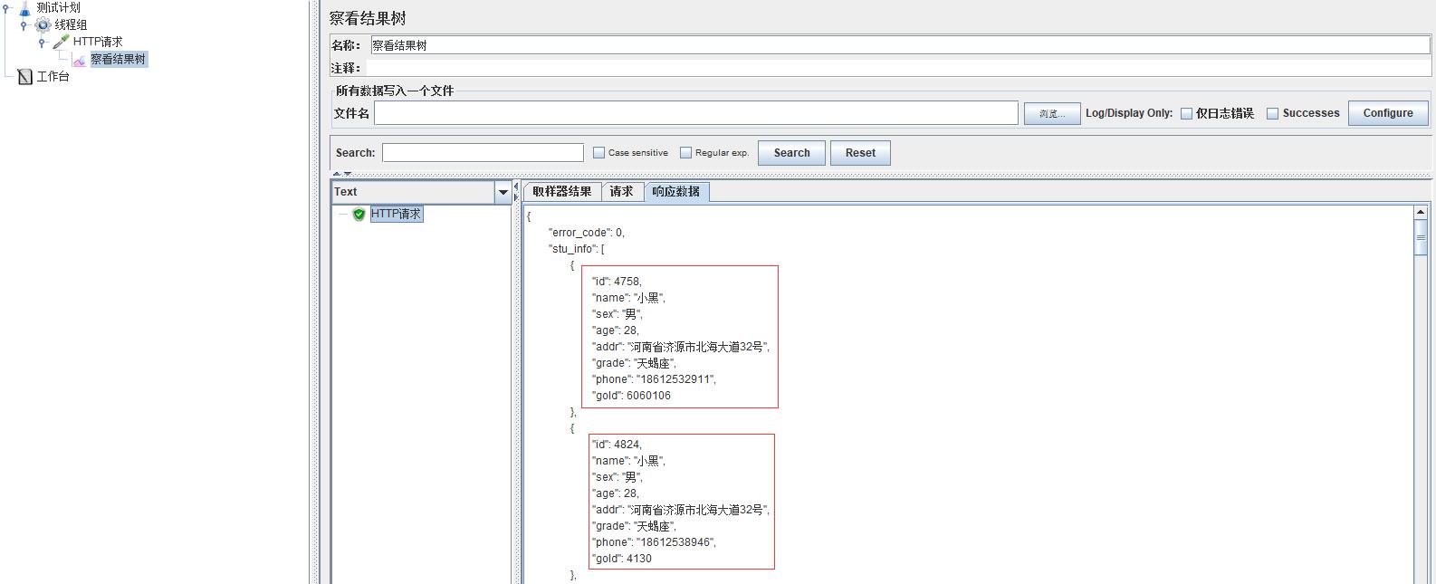Viewport: 1436px width, 584px height.
Task: Click the "stu_info": [ line
Action: [576, 249]
